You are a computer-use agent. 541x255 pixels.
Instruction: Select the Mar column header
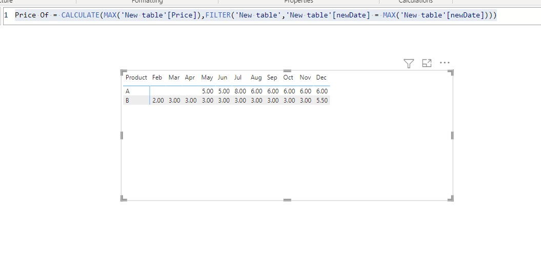click(174, 77)
